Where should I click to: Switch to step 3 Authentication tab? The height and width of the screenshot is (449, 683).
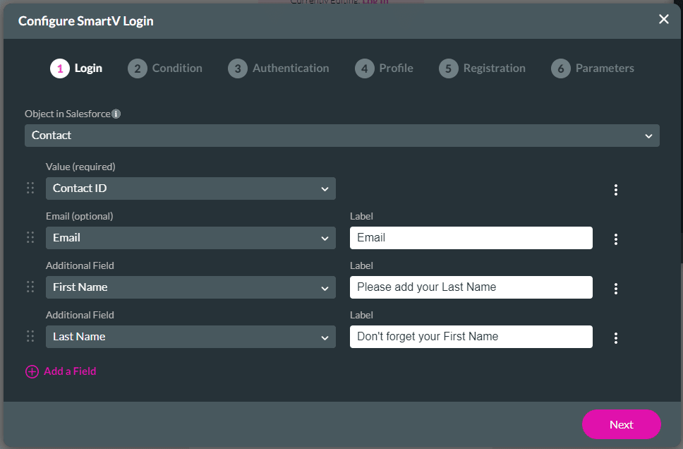pyautogui.click(x=279, y=68)
